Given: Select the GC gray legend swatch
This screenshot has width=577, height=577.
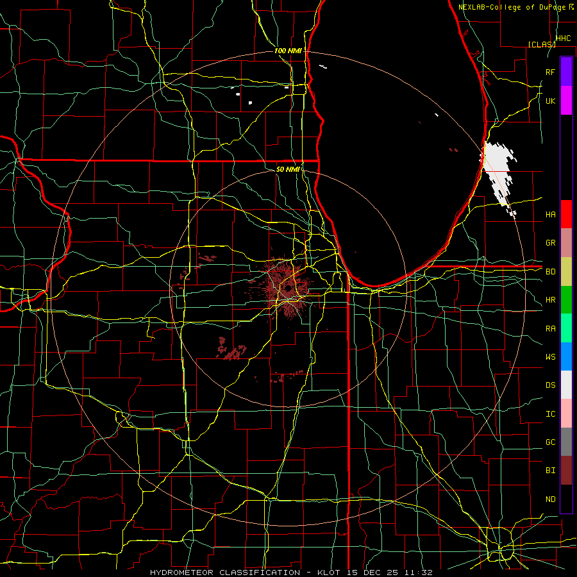Looking at the screenshot, I should 566,442.
